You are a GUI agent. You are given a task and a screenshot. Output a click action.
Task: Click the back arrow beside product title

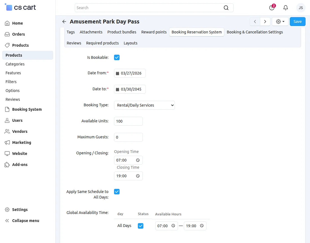pyautogui.click(x=64, y=22)
